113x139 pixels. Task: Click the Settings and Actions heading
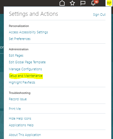point(34,14)
